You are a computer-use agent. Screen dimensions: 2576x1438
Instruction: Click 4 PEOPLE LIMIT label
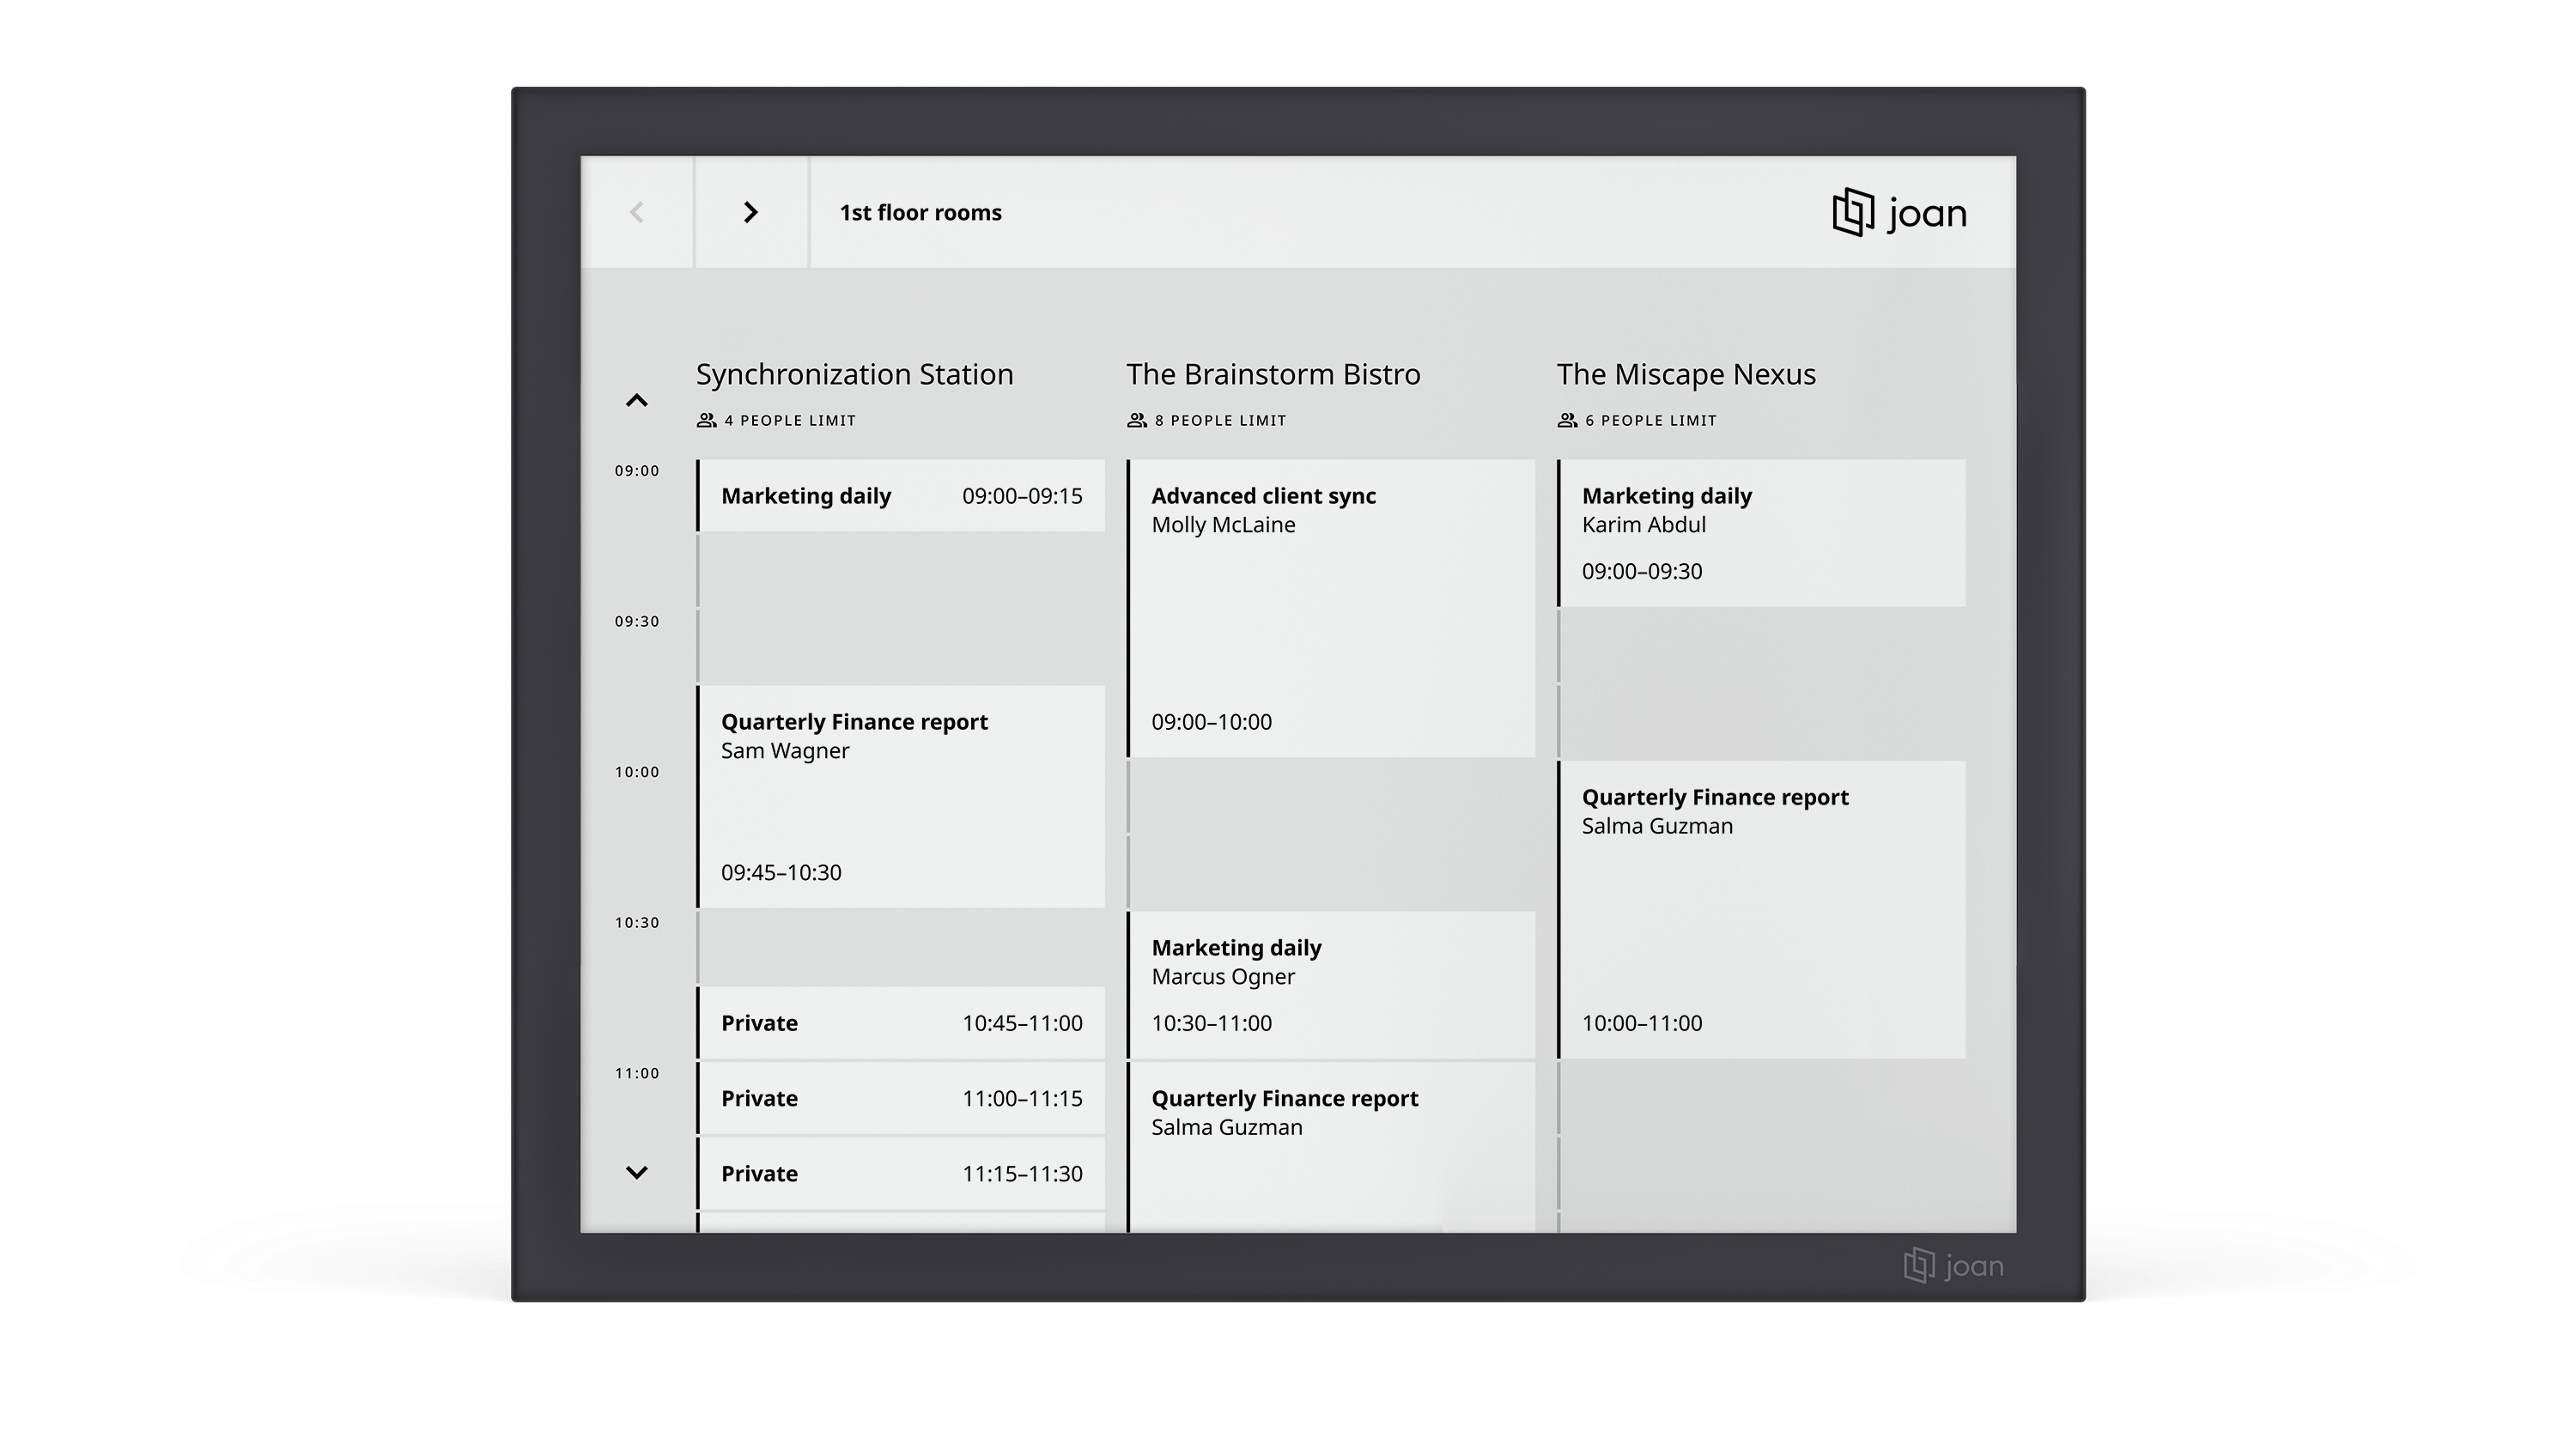(x=790, y=421)
